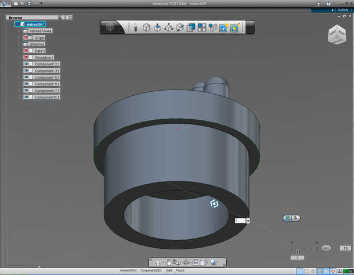The height and width of the screenshot is (275, 354).
Task: Click the dimension value input field
Action: point(240,220)
